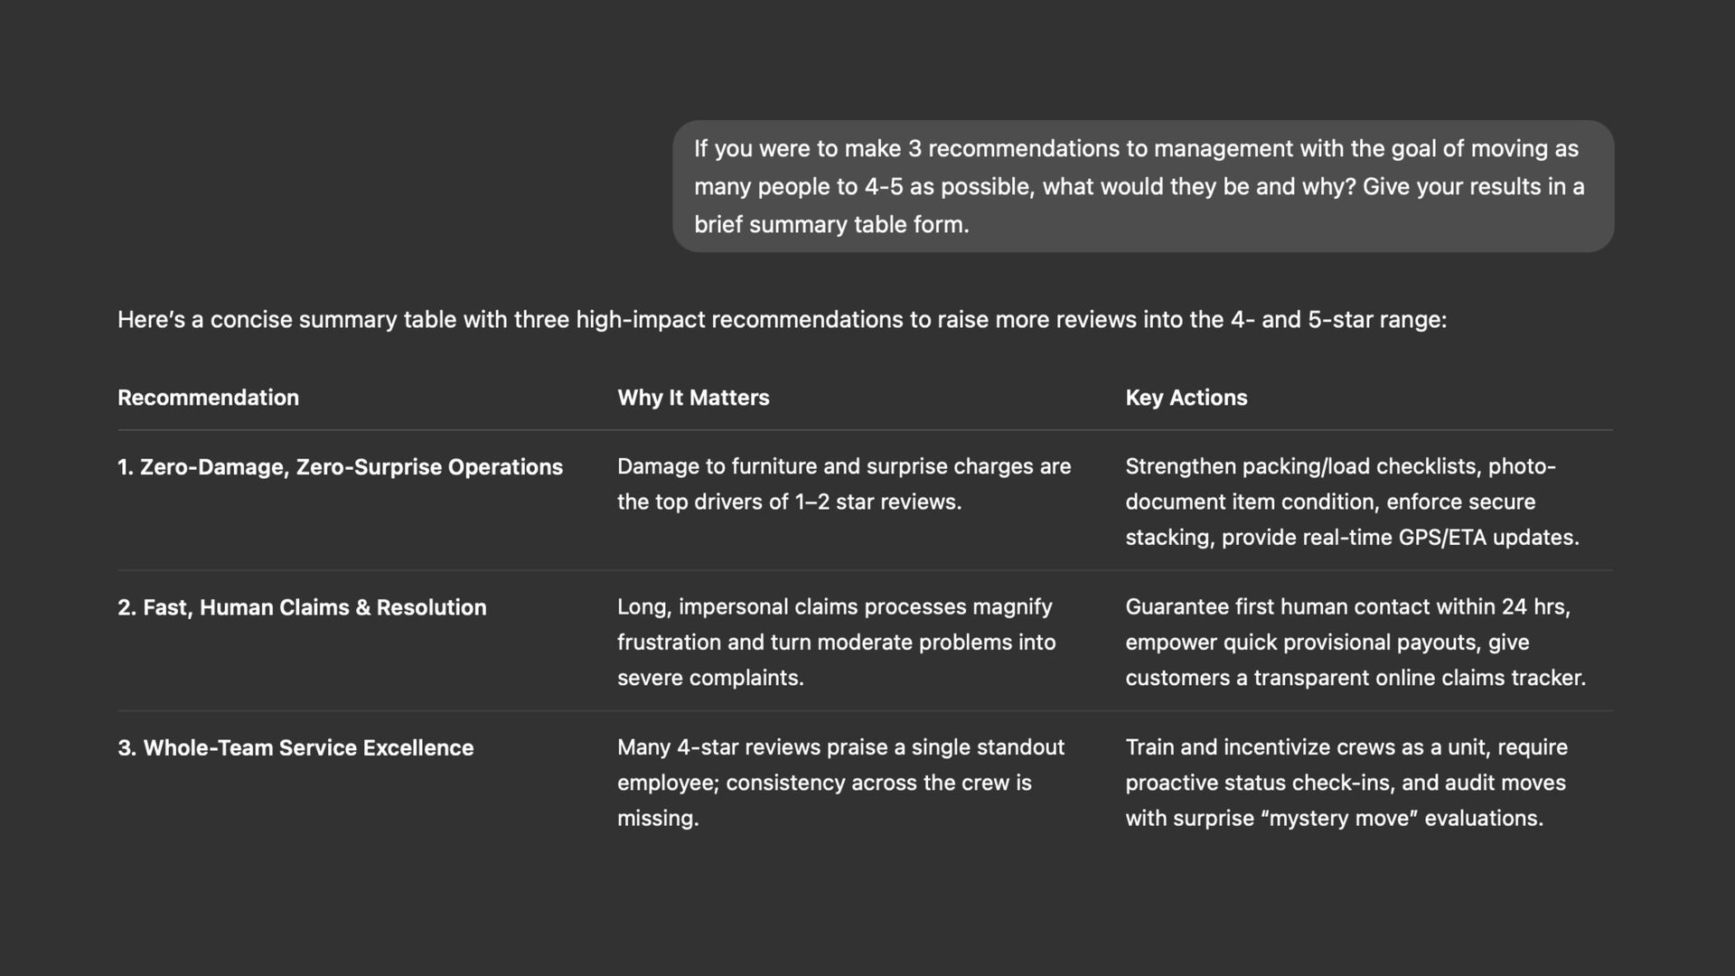Click the words "brief summary table form" in prompt
Image resolution: width=1735 pixels, height=976 pixels.
[x=831, y=225]
